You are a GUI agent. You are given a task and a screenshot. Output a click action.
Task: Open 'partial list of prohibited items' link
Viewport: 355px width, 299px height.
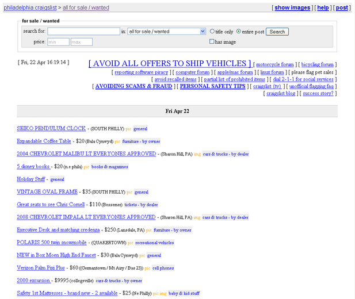coord(235,79)
